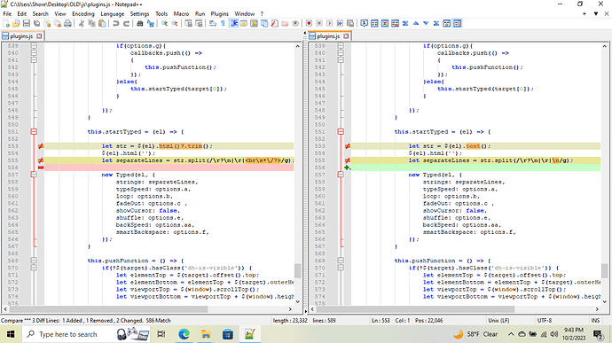Open the Macro menu
Viewport: 612px width, 343px height.
[181, 13]
